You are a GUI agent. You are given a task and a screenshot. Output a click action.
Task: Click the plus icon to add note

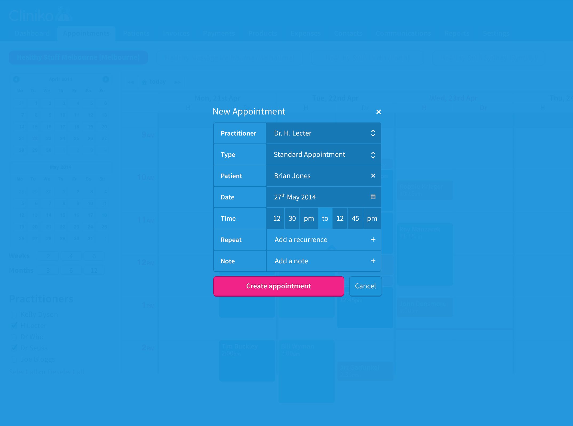pos(373,261)
